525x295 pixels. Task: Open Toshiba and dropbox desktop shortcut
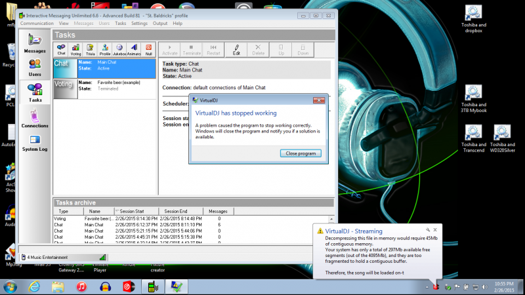tap(473, 19)
